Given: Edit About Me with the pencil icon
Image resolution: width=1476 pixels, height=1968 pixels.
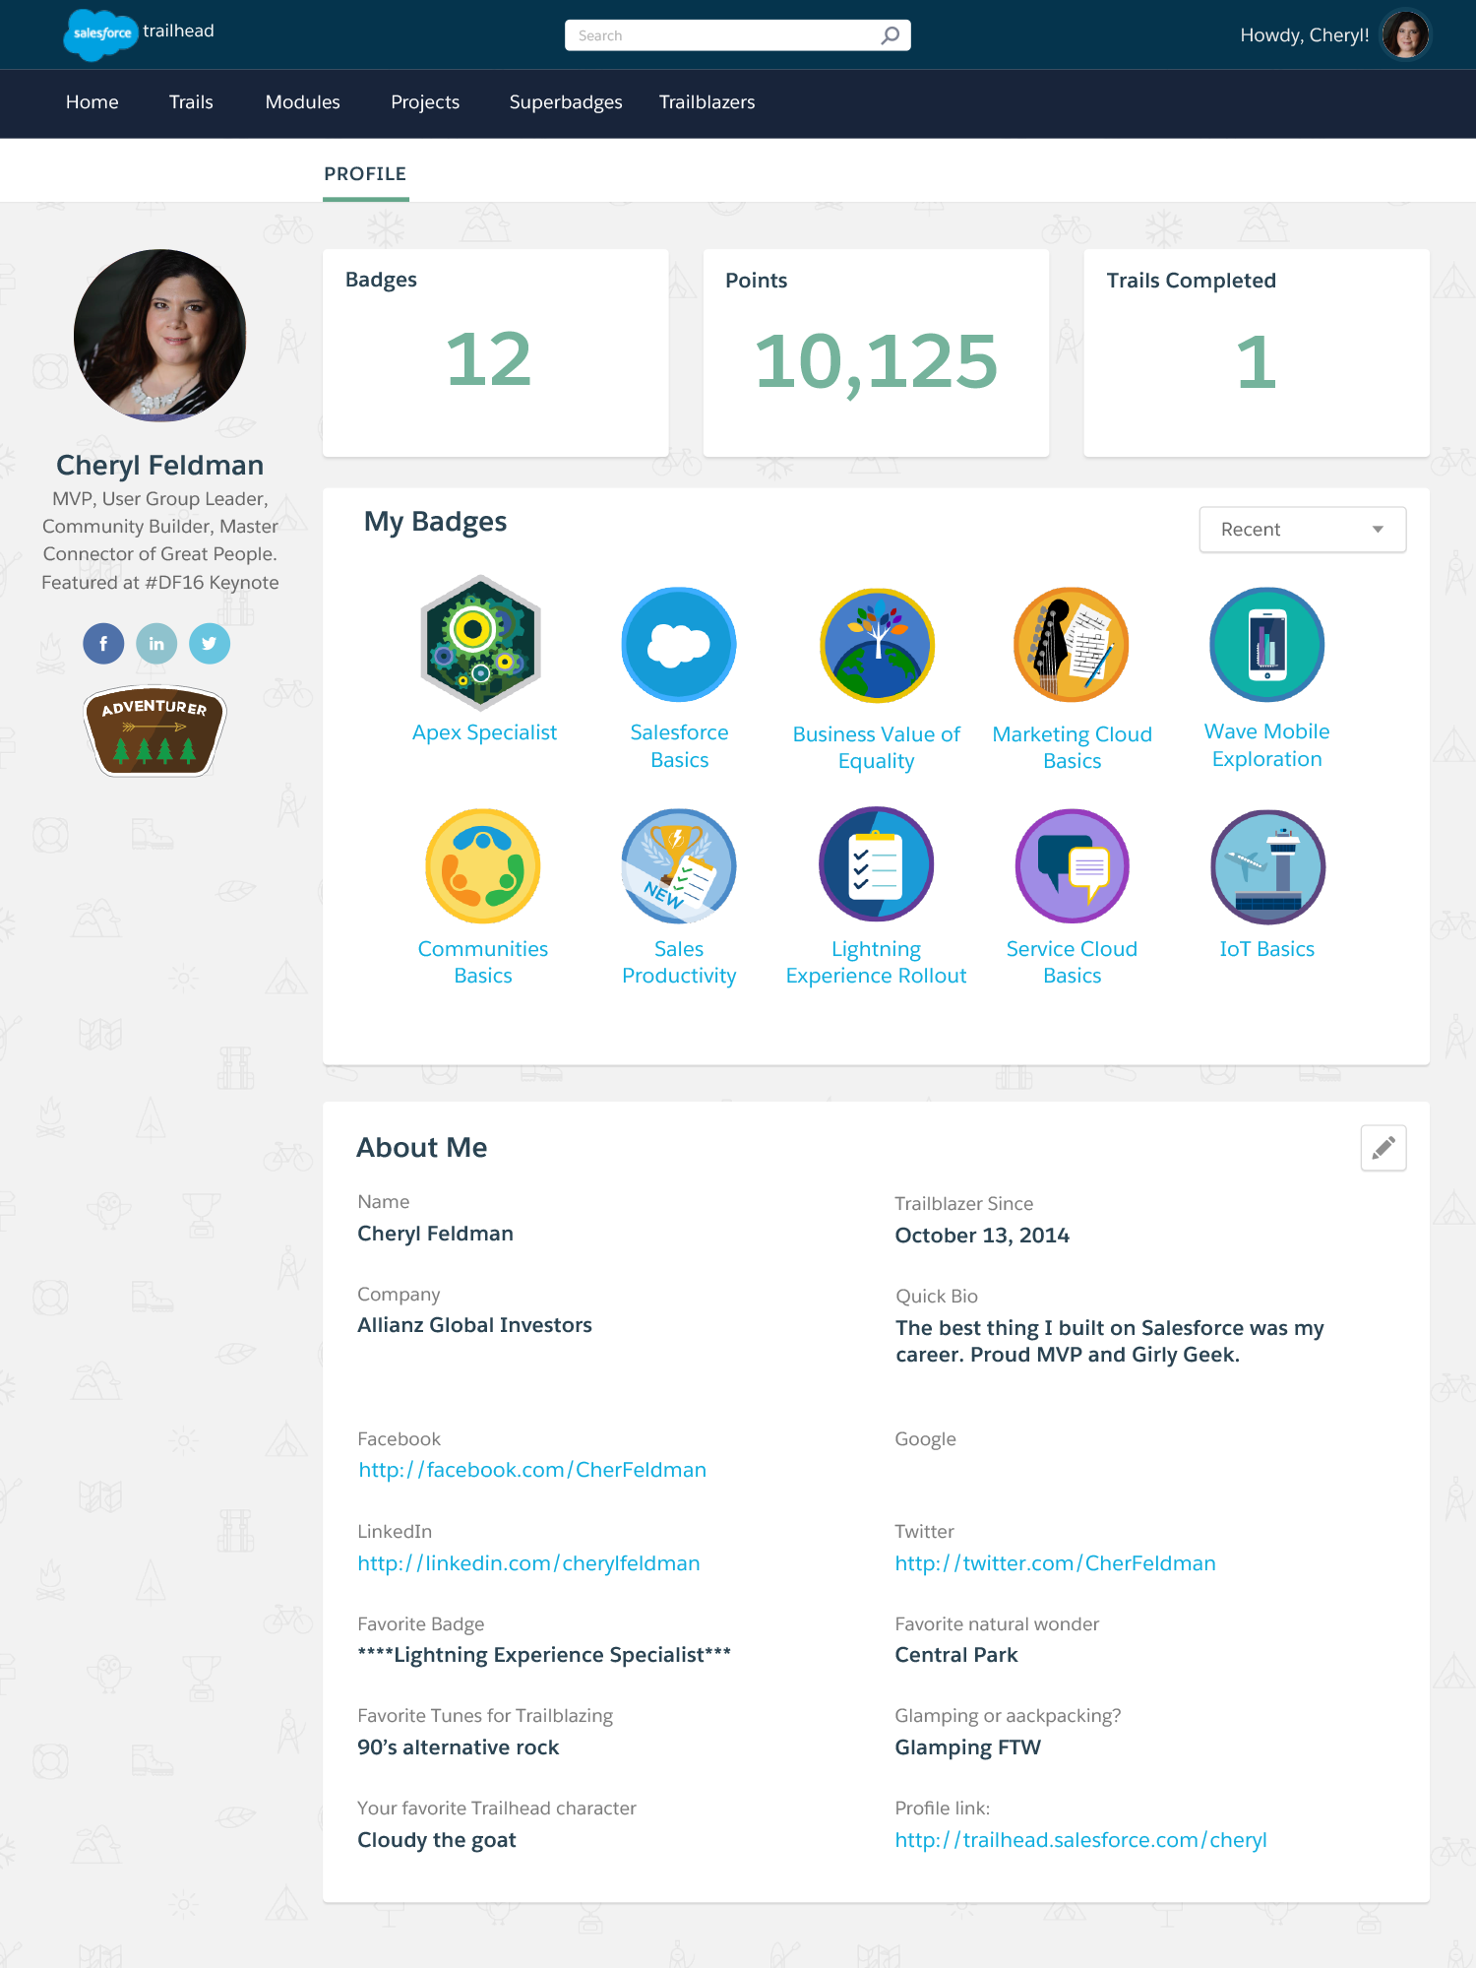Looking at the screenshot, I should 1384,1148.
